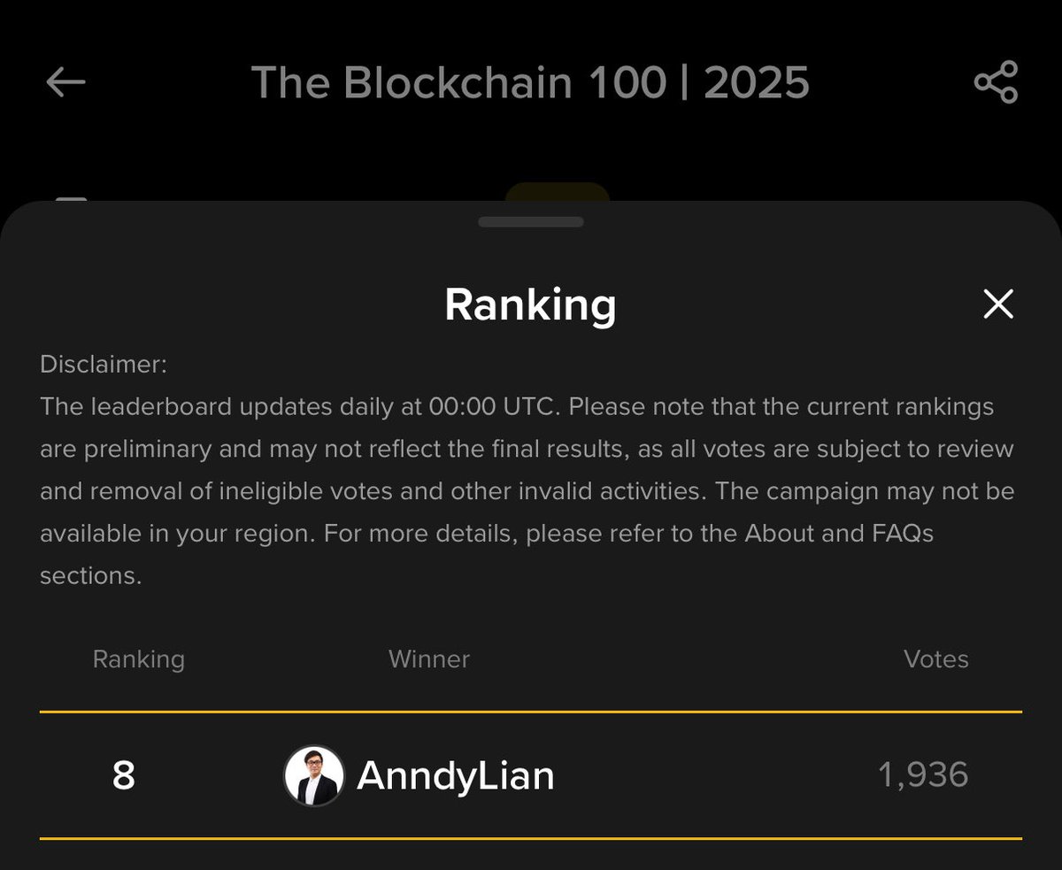Click the drag handle on the Ranking sheet

[x=531, y=221]
